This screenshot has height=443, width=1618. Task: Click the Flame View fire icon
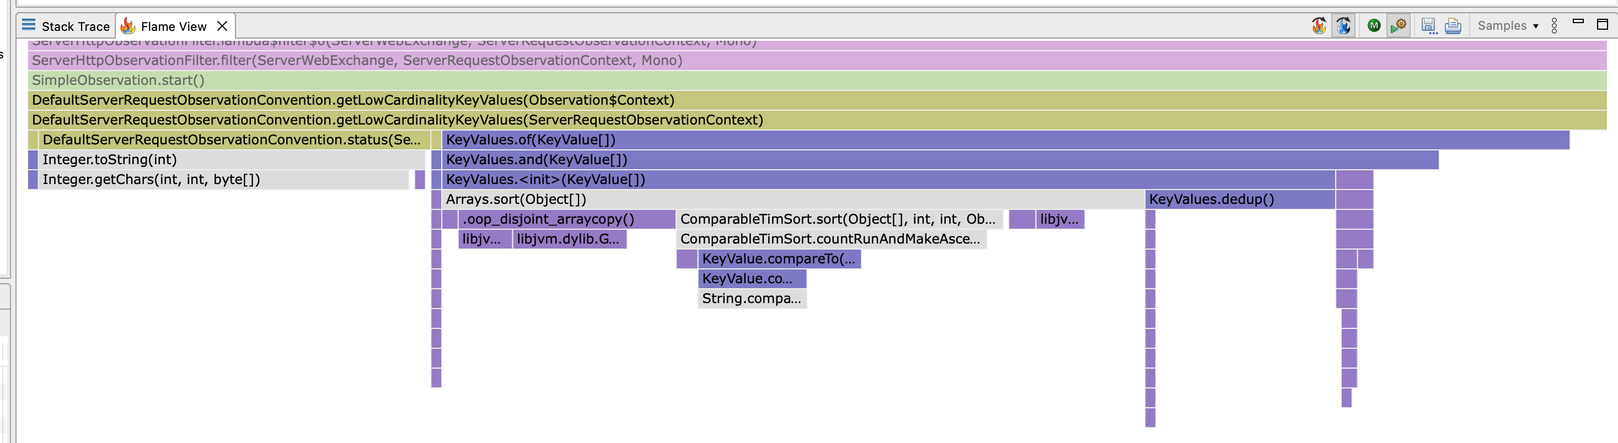128,26
